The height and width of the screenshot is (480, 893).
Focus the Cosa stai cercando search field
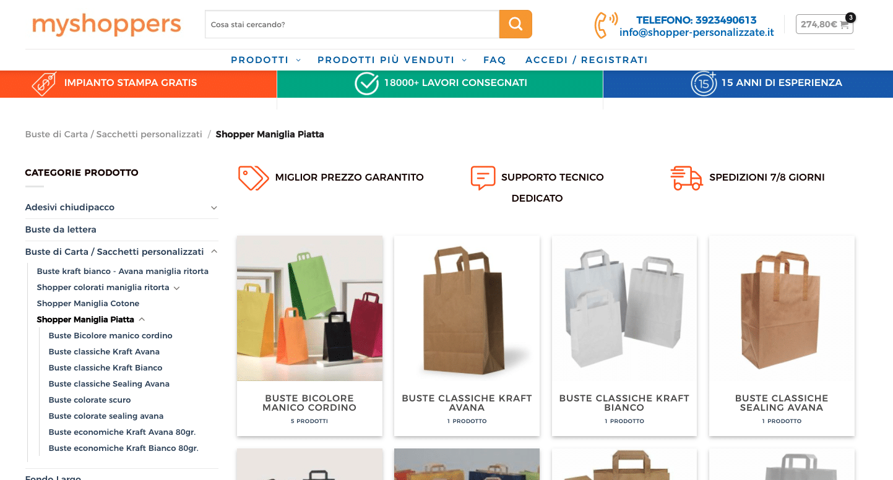point(352,24)
